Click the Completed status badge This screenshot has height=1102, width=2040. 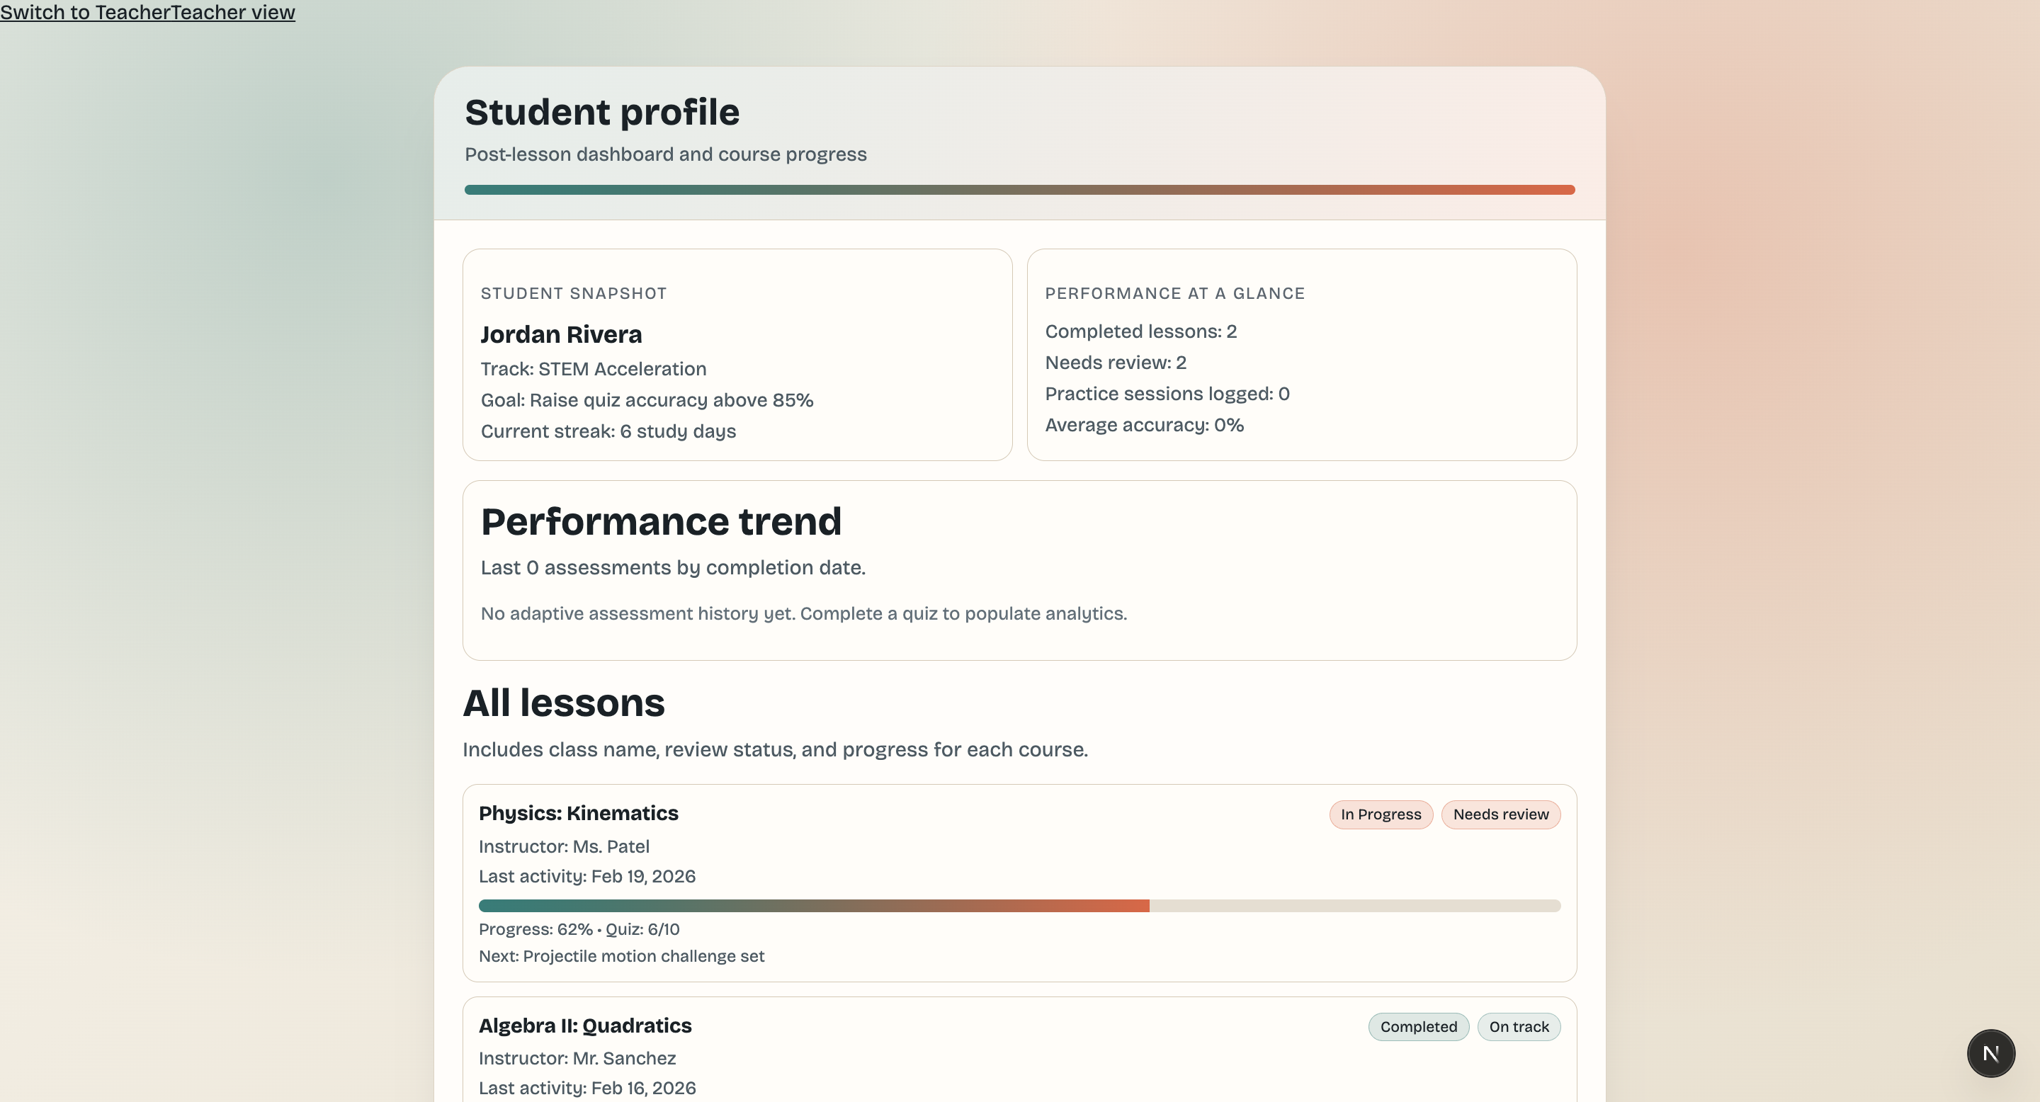pos(1417,1027)
